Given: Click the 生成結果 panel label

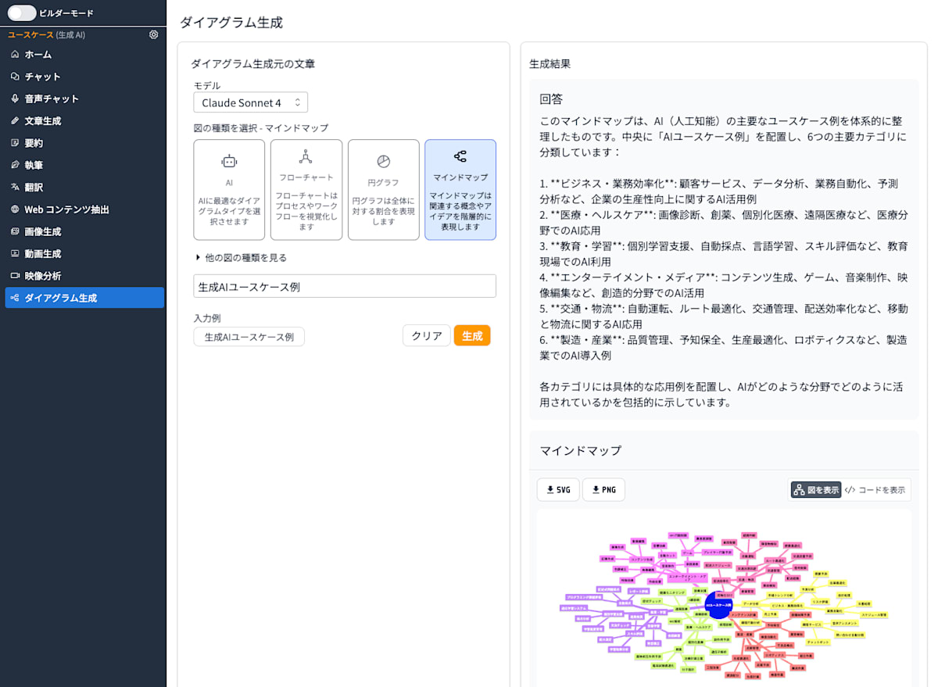Looking at the screenshot, I should click(550, 64).
